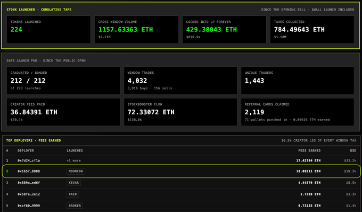This screenshot has height=212, width=362.
Task: Click the 'LOCKED INTO LP FOREVER' card label
Action: 208,22
